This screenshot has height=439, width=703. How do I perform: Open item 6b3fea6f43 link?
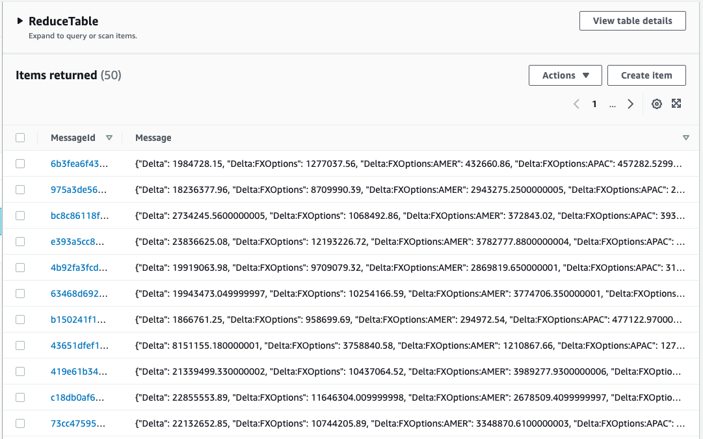pyautogui.click(x=79, y=164)
